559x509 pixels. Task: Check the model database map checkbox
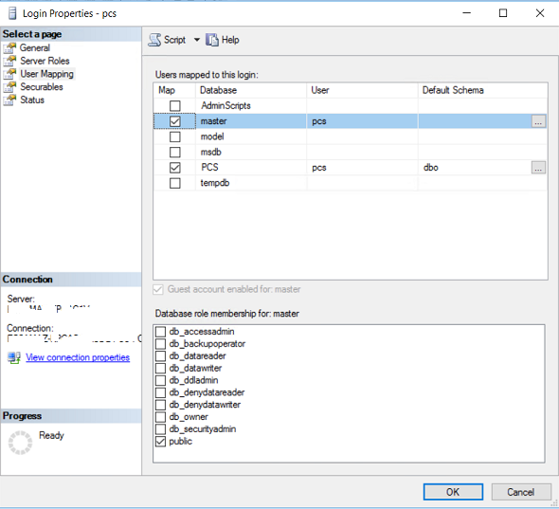tap(174, 136)
